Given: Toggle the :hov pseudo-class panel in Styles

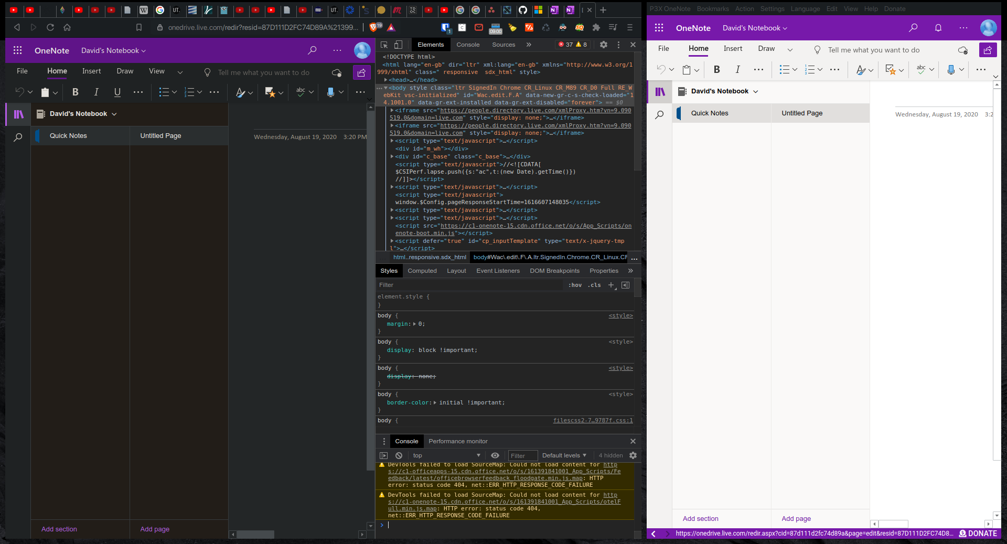Looking at the screenshot, I should coord(575,285).
